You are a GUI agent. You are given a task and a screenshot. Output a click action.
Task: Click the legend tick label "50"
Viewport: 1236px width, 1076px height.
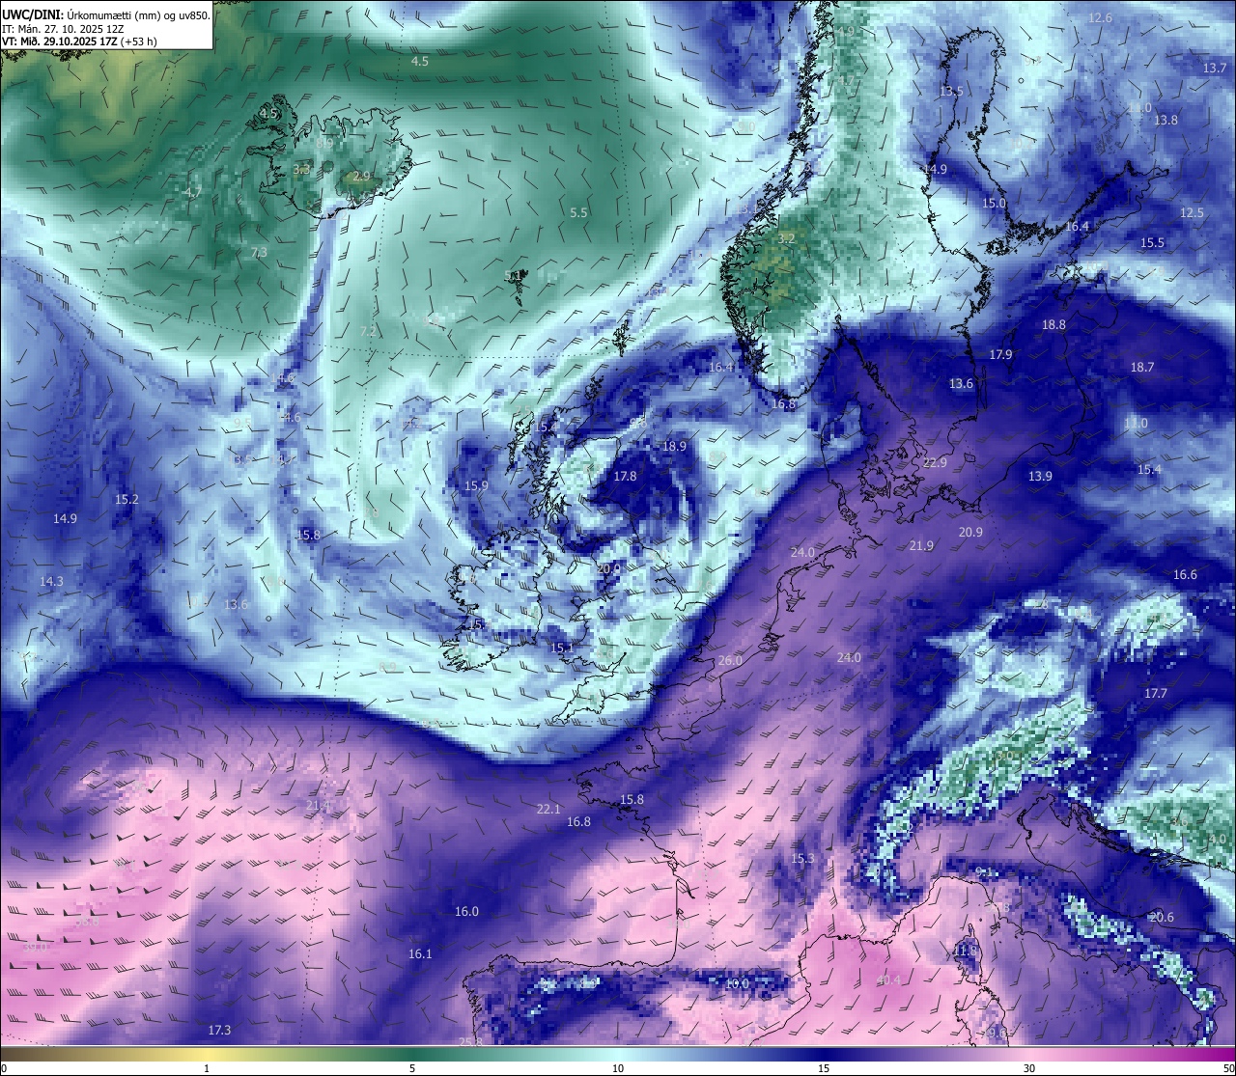tap(1228, 1068)
